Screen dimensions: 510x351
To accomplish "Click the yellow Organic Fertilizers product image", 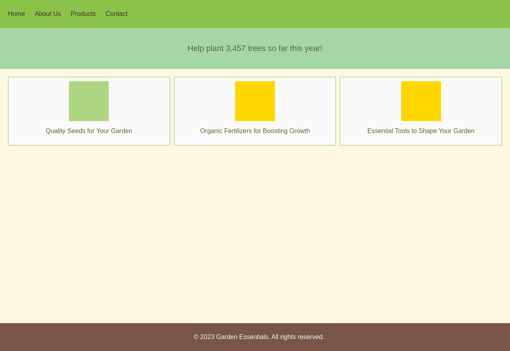I will [255, 101].
